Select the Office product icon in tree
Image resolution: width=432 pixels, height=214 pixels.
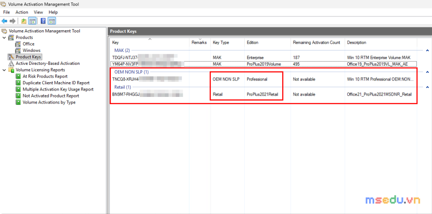(18, 44)
